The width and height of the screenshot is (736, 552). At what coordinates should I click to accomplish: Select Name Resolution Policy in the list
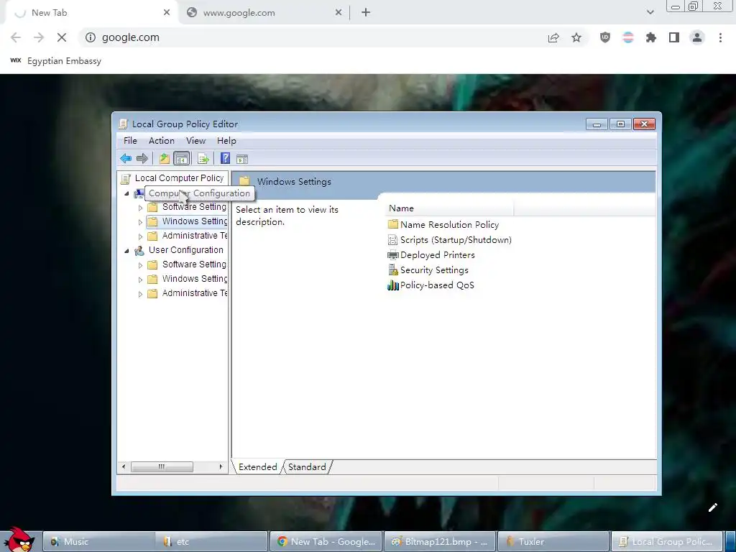[443, 224]
